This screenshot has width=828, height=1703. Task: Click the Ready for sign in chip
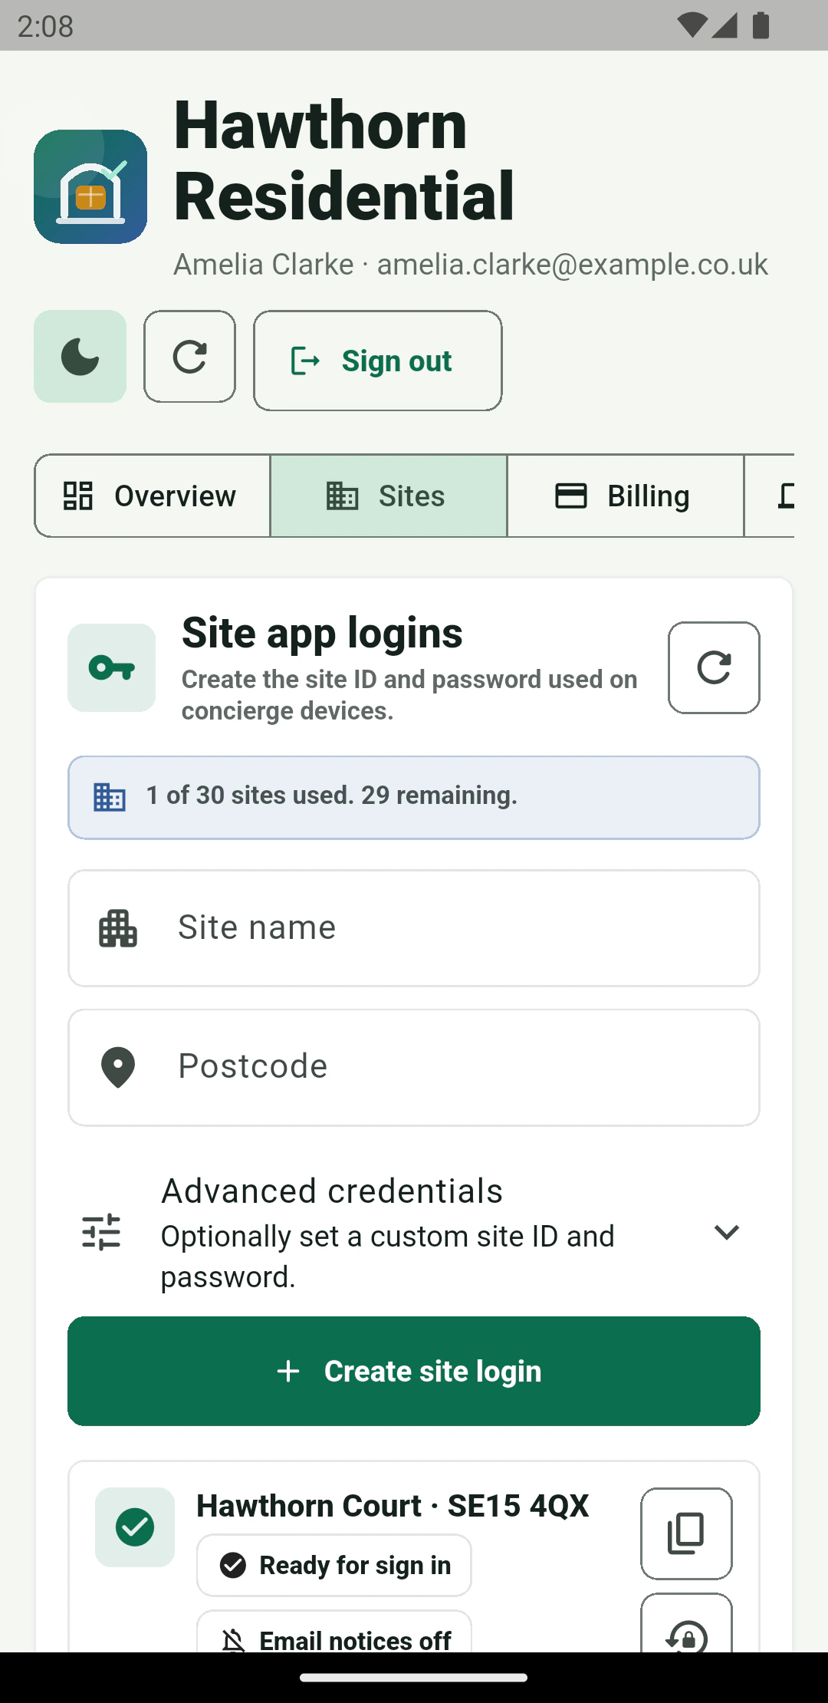click(x=334, y=1565)
